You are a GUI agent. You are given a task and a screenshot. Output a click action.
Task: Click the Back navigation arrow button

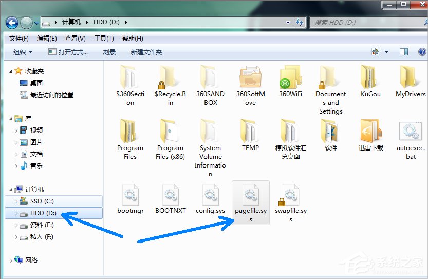(x=12, y=23)
